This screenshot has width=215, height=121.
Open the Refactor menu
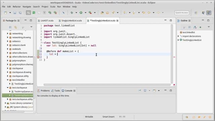pos(16,7)
